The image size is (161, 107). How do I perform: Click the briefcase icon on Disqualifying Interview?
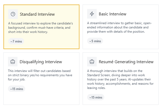click(13, 62)
